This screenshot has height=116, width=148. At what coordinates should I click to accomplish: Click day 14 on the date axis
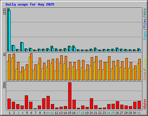coord(65,113)
